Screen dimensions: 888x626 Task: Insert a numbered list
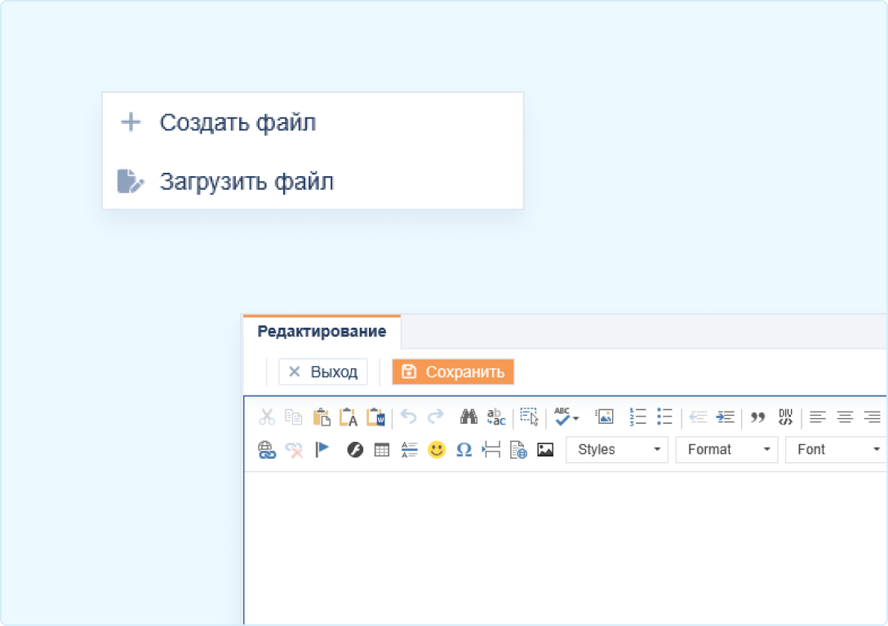(x=637, y=417)
